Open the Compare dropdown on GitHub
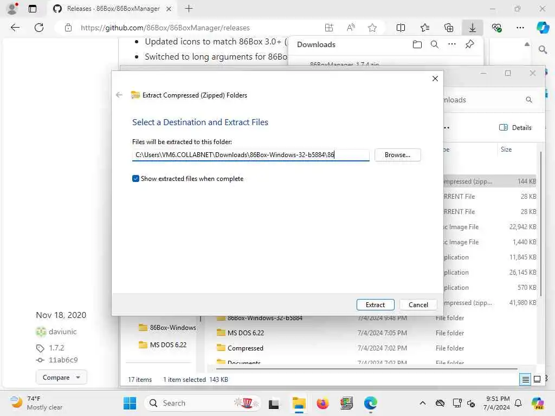The image size is (555, 416). click(x=61, y=378)
